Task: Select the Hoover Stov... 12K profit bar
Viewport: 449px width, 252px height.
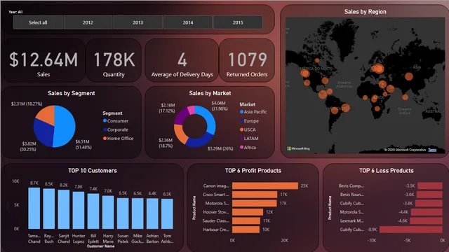Action: pyautogui.click(x=248, y=212)
